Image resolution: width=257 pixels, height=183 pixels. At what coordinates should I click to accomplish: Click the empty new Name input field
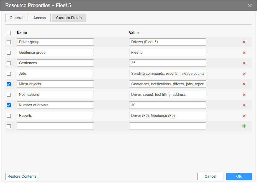[x=55, y=126]
